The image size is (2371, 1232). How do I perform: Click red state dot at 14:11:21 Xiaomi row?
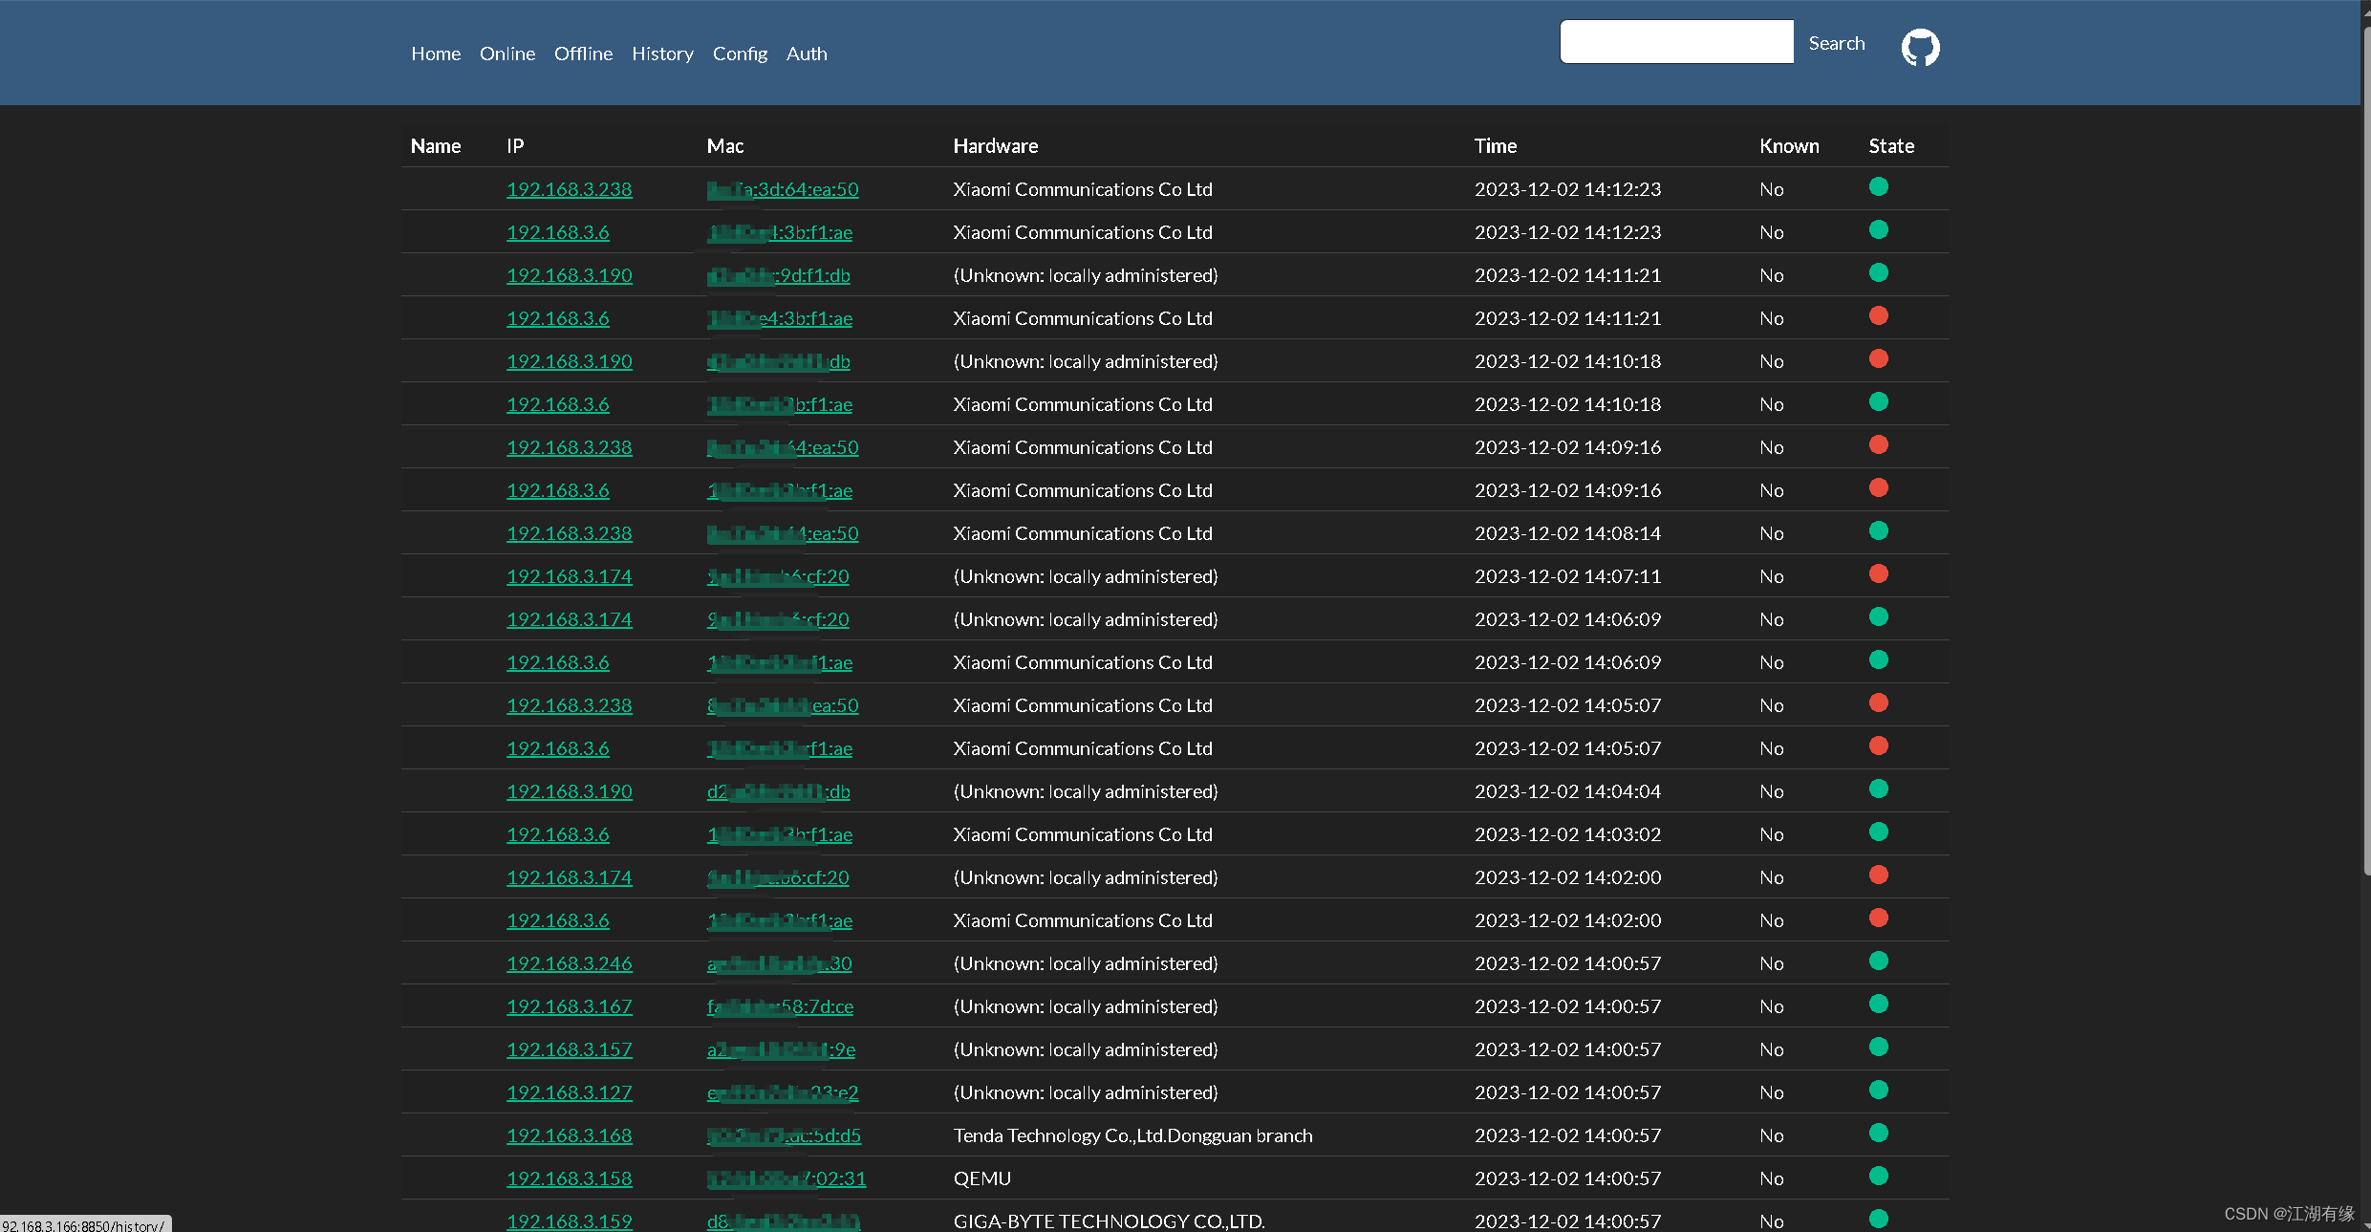[x=1878, y=316]
